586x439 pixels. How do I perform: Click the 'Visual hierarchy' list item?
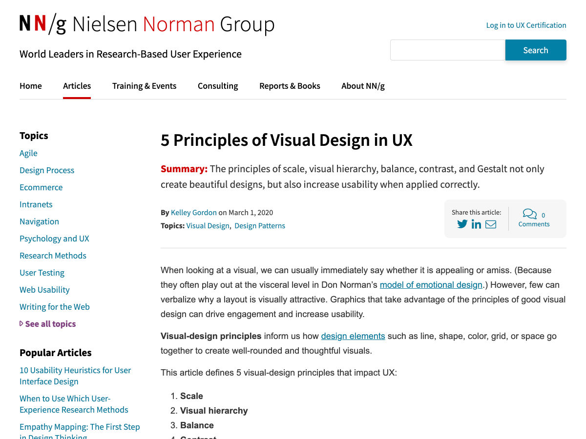tap(214, 411)
